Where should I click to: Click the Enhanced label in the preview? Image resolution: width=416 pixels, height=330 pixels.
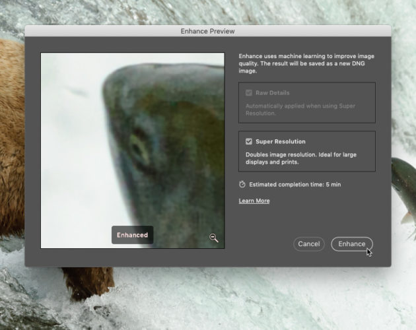(x=132, y=235)
